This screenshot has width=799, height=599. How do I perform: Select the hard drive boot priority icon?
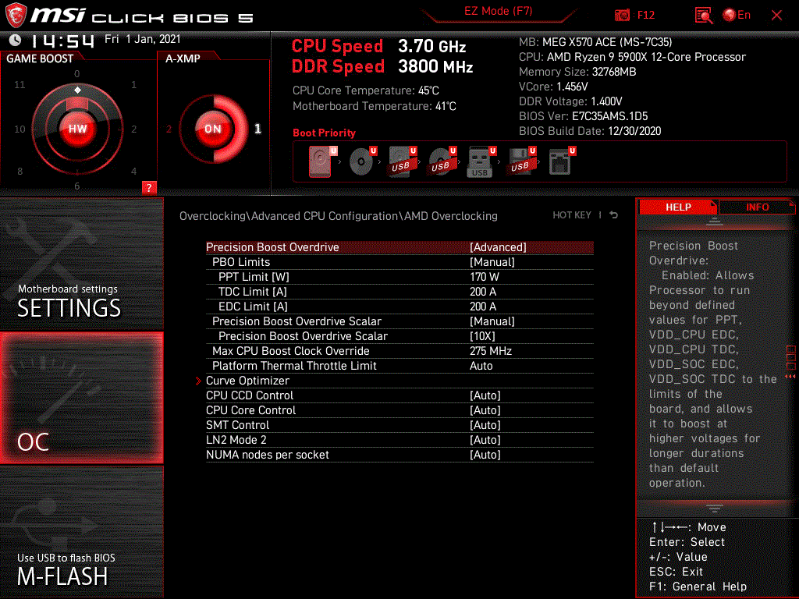(x=320, y=160)
